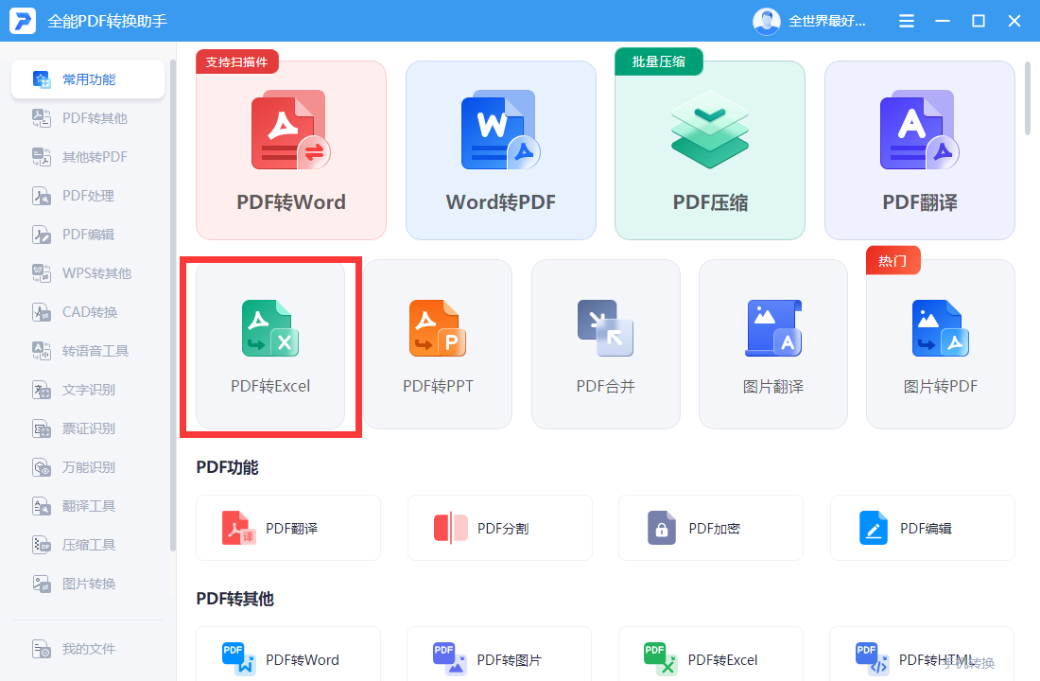Click the main content vertical scrollbar
Viewport: 1040px width, 681px height.
(x=1028, y=98)
